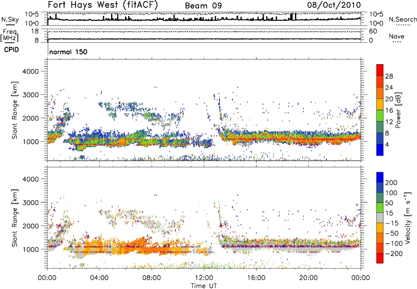
Task: Click the '04:00' time axis label
Action: point(99,278)
